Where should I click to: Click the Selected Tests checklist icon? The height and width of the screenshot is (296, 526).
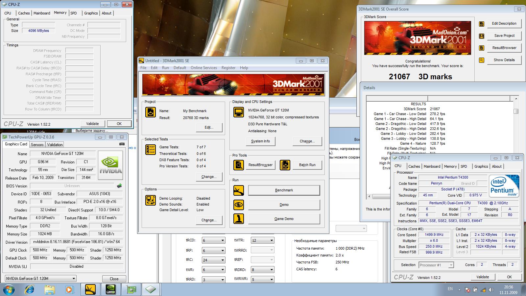pyautogui.click(x=151, y=150)
